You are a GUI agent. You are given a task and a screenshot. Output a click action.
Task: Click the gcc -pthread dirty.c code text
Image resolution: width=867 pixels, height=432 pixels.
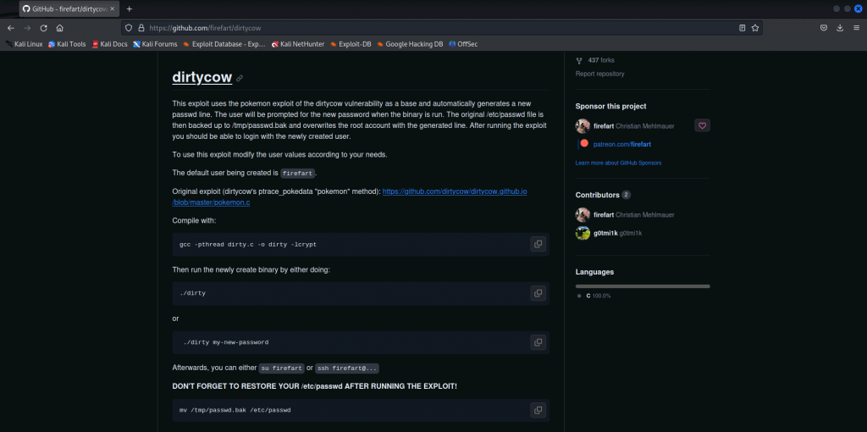[248, 244]
